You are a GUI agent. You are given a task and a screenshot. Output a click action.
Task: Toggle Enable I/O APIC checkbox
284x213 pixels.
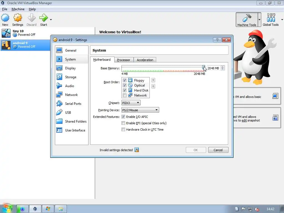click(x=123, y=117)
